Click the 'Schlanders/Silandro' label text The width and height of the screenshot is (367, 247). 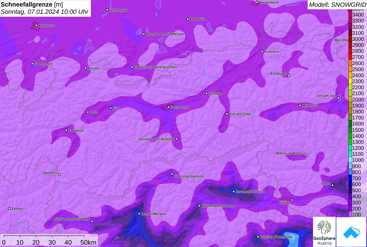pos(72,219)
